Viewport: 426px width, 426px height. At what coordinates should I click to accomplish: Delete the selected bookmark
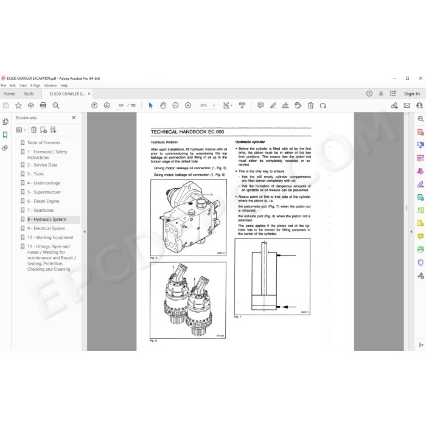[33, 130]
